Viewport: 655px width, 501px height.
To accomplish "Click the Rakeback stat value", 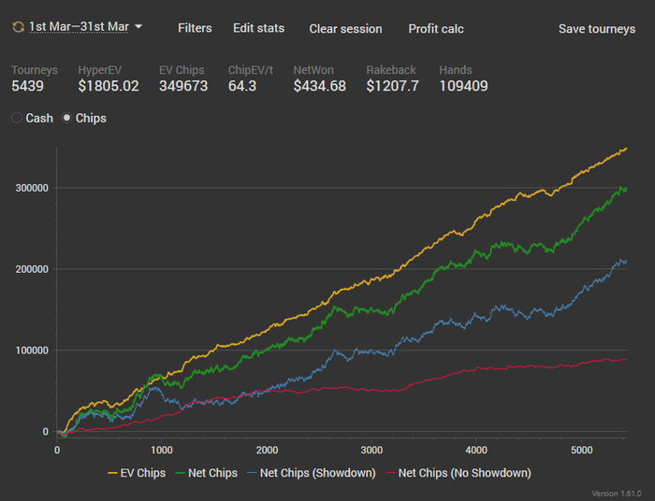I will [392, 86].
